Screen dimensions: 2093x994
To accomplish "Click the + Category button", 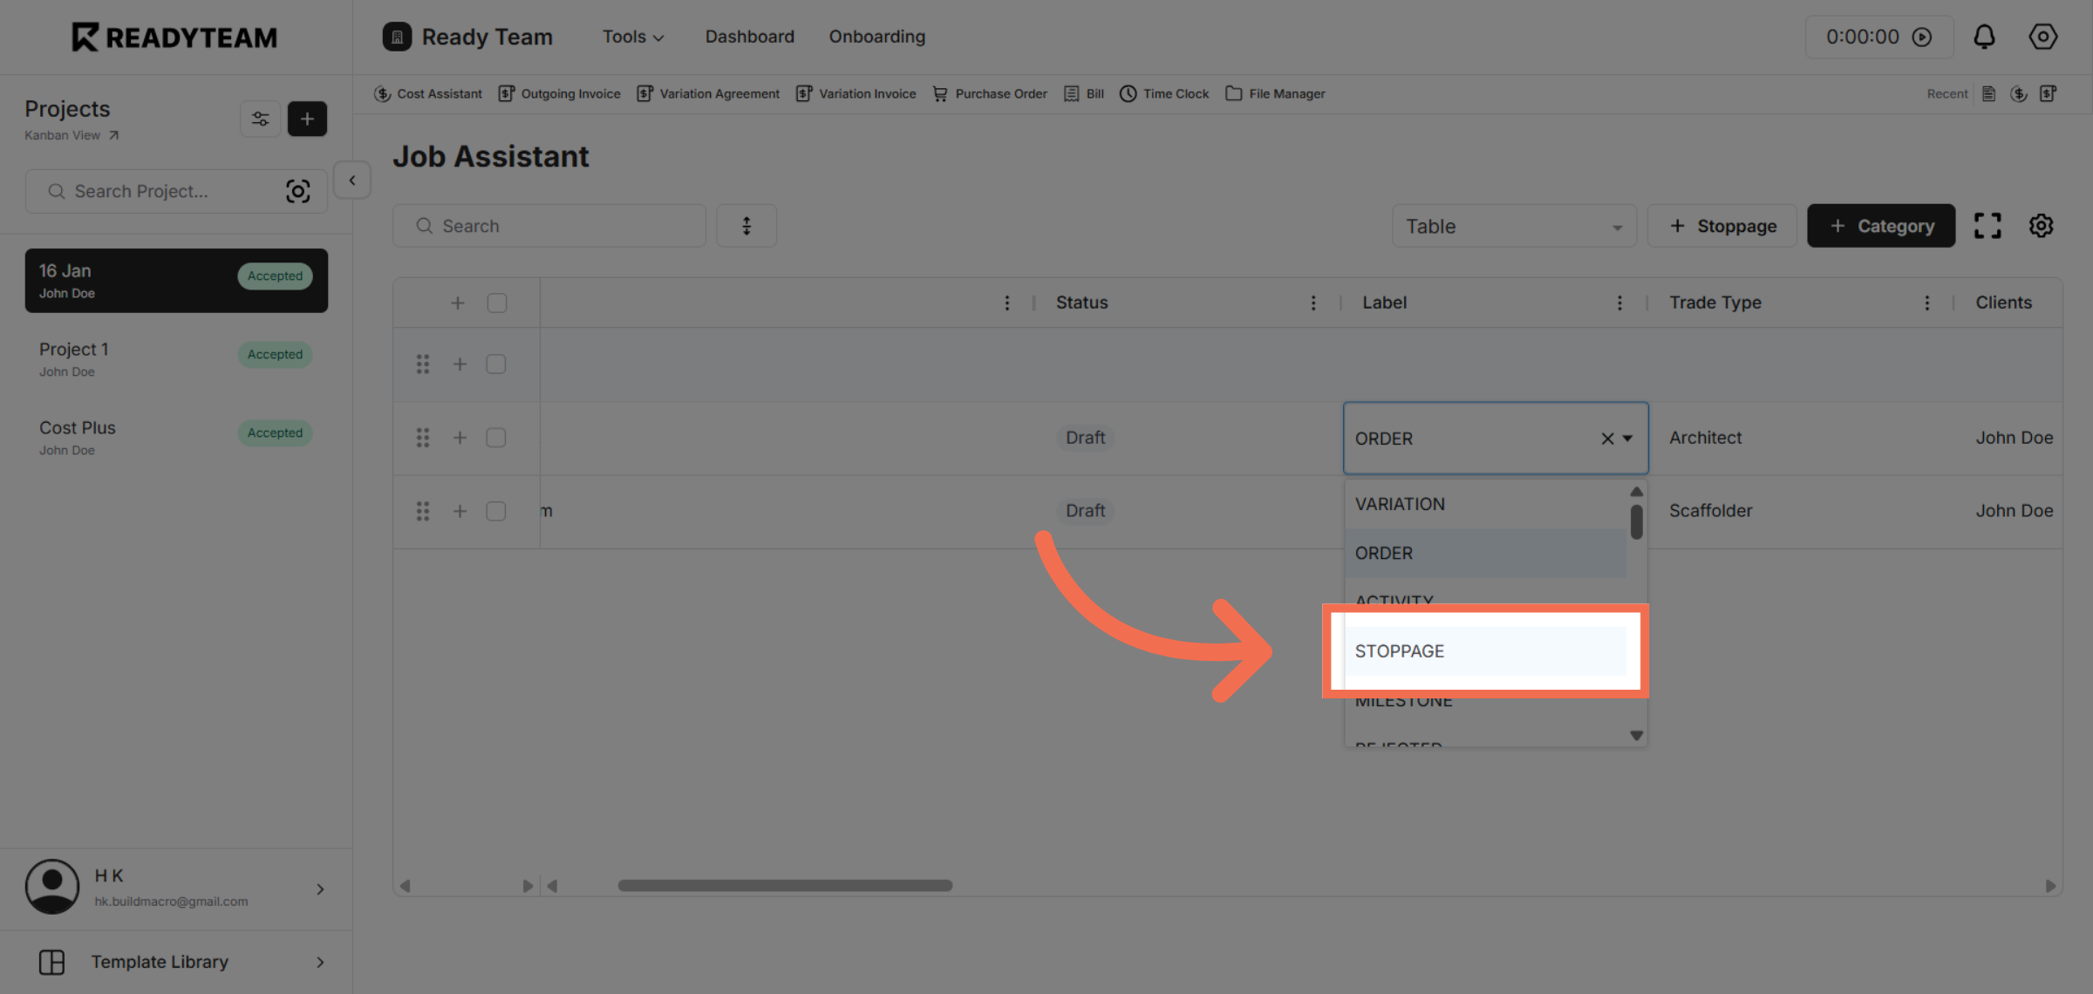I will (x=1881, y=226).
